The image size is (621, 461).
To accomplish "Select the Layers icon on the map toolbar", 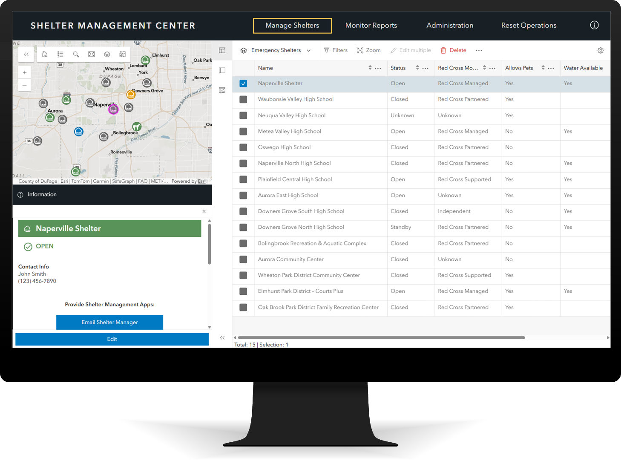I will [x=107, y=55].
